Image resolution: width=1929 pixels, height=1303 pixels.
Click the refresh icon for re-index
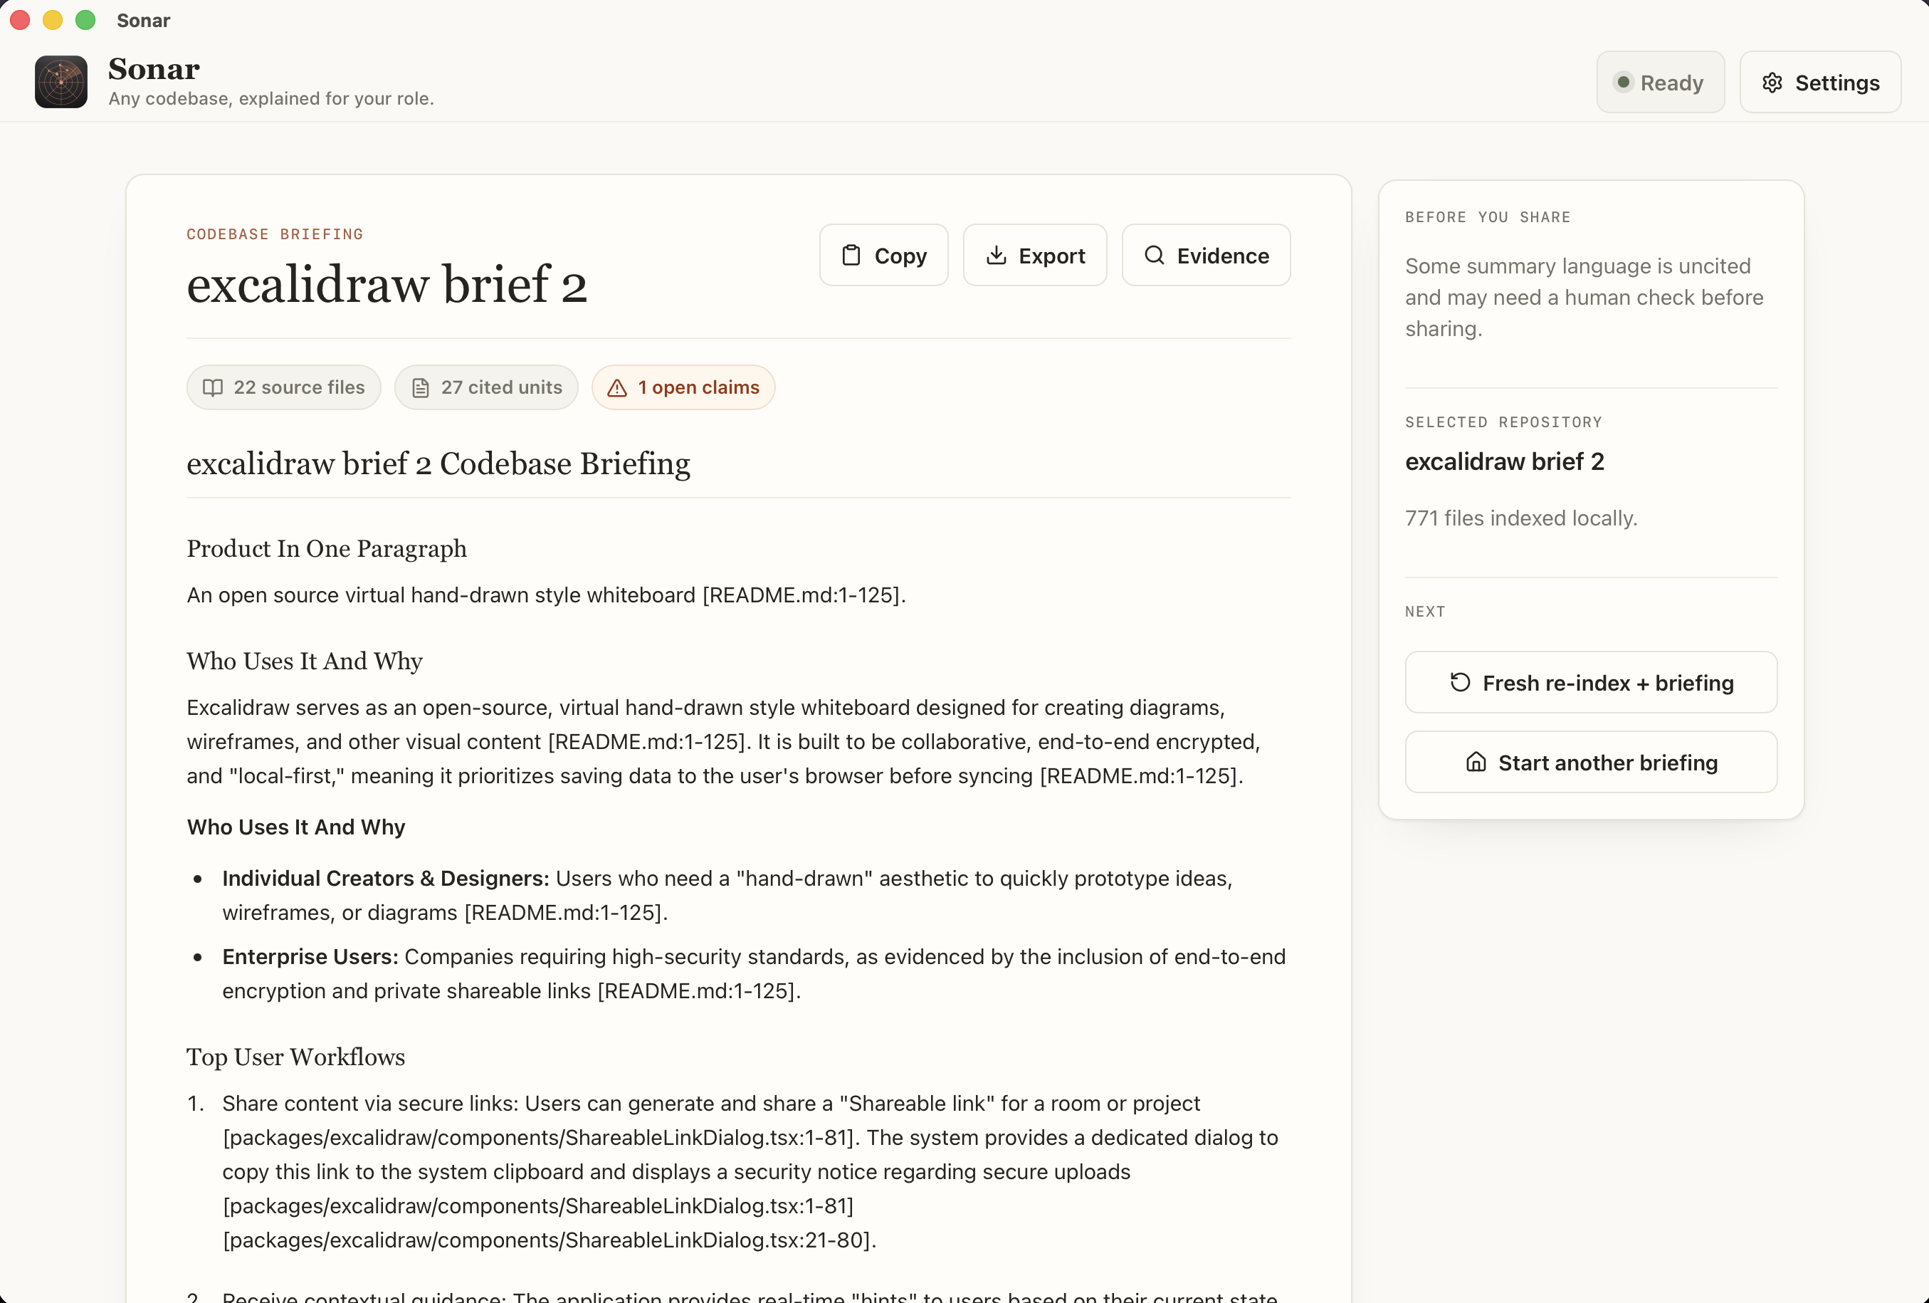(1460, 682)
